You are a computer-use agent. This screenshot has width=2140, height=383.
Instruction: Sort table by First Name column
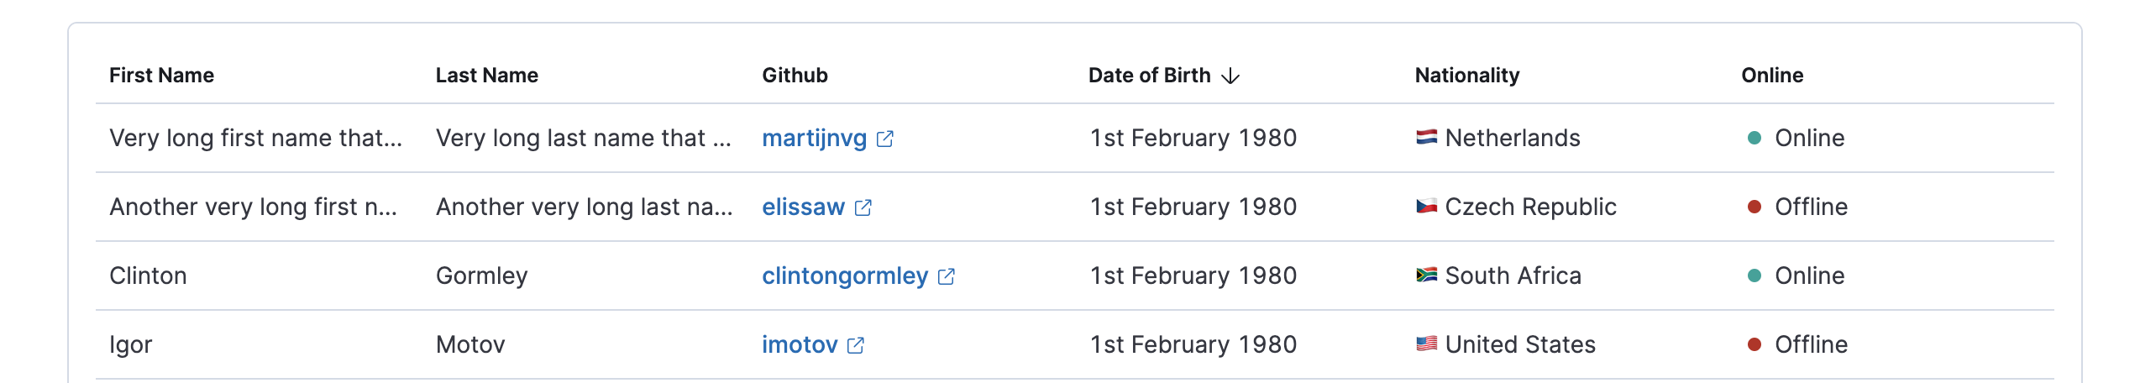pos(161,76)
